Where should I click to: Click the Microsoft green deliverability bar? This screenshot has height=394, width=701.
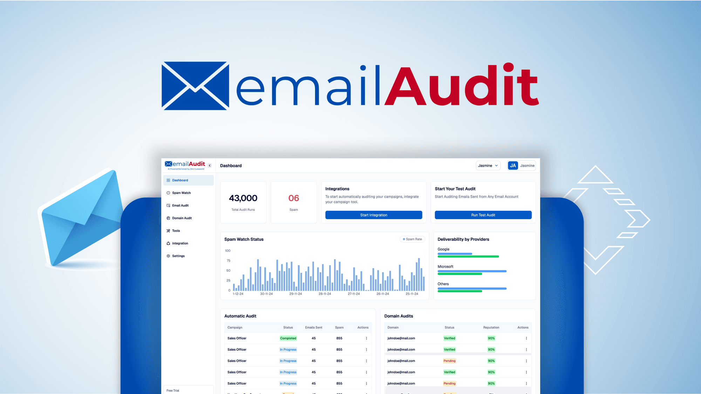pos(460,274)
